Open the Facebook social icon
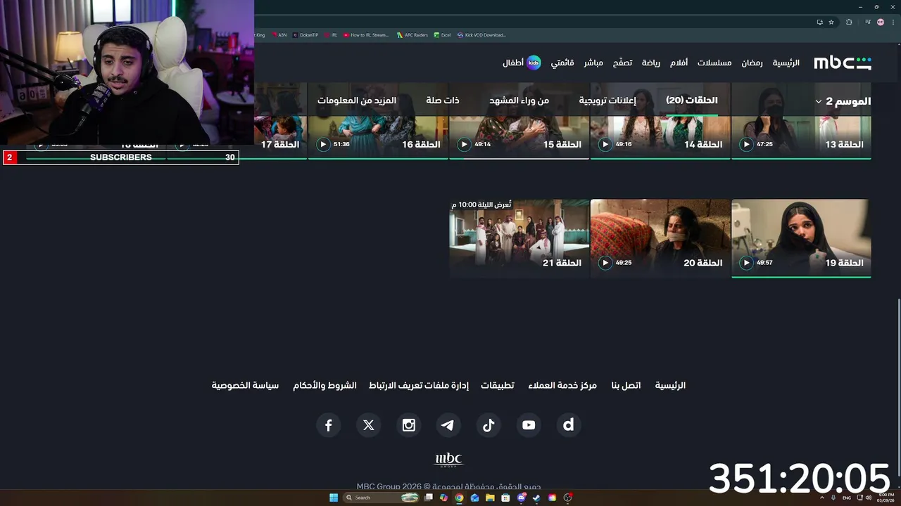Image resolution: width=901 pixels, height=506 pixels. (x=328, y=424)
